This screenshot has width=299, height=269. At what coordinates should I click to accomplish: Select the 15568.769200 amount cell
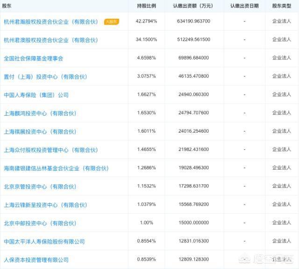click(193, 204)
